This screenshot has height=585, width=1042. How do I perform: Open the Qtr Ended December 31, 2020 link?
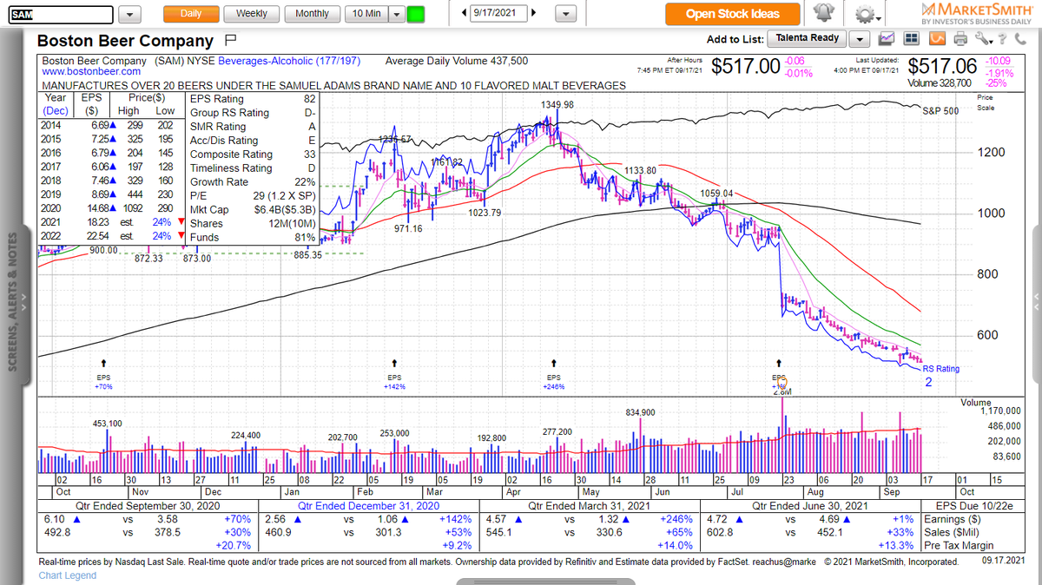(x=368, y=505)
